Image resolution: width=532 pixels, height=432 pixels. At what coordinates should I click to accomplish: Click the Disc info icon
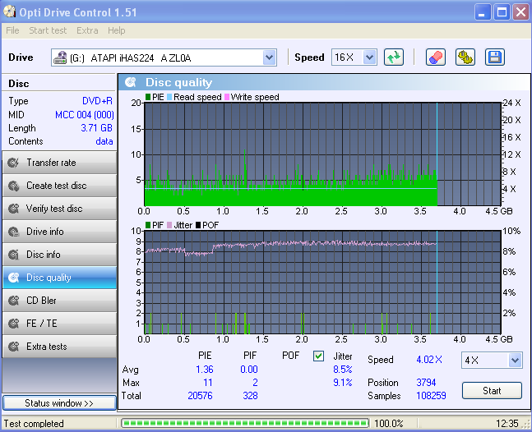click(x=14, y=255)
